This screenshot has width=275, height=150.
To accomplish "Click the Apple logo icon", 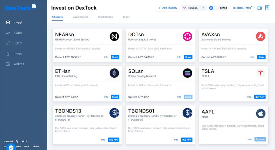I will (x=261, y=114).
